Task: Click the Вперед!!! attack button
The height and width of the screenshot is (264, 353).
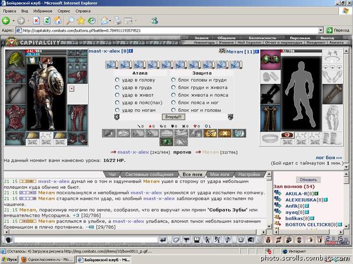Action: coord(174,117)
